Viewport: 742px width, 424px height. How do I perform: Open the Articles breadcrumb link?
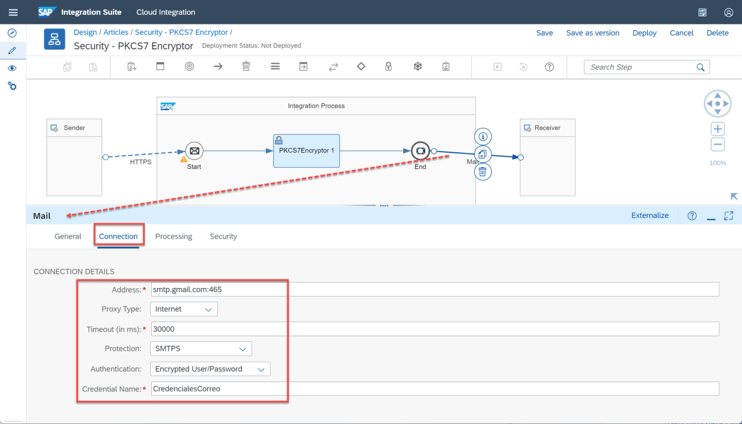coord(116,32)
